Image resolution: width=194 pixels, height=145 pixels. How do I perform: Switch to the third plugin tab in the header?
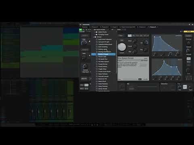tap(104, 27)
